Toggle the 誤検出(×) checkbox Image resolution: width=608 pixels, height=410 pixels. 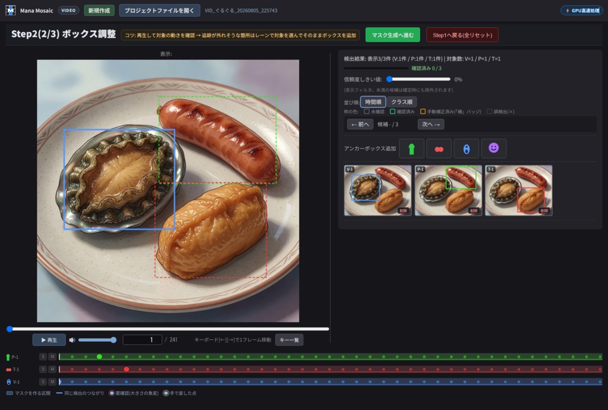coord(489,111)
